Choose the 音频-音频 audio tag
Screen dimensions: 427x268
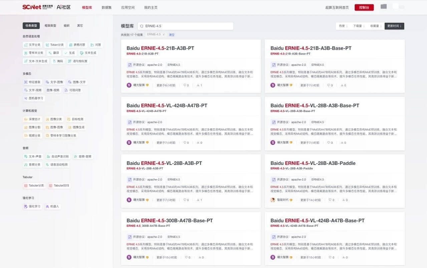82,156
